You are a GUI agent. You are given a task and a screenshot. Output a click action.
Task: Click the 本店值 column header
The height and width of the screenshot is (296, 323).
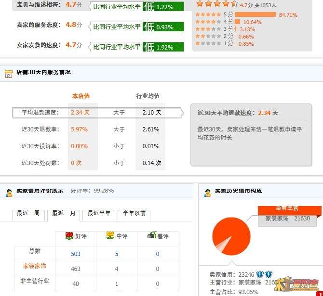[81, 96]
